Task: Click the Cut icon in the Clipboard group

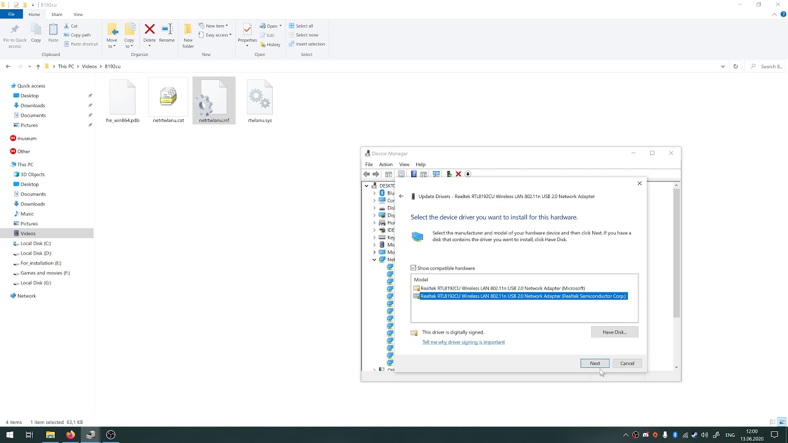Action: point(67,26)
